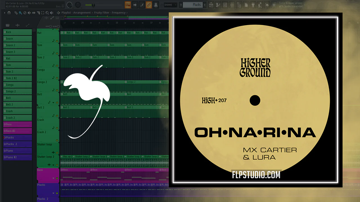Add new pattern with plus button
The width and height of the screenshot is (360, 202).
point(204,5)
